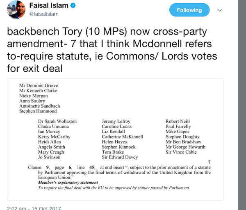Click Sir Edward Davey's name

[119, 157]
